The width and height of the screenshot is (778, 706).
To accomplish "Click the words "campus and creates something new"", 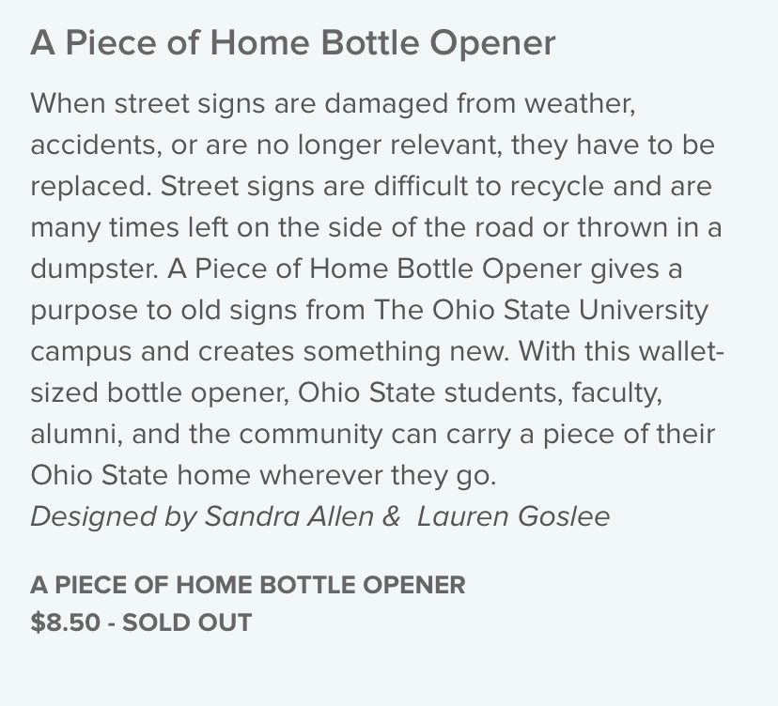I will (x=268, y=352).
